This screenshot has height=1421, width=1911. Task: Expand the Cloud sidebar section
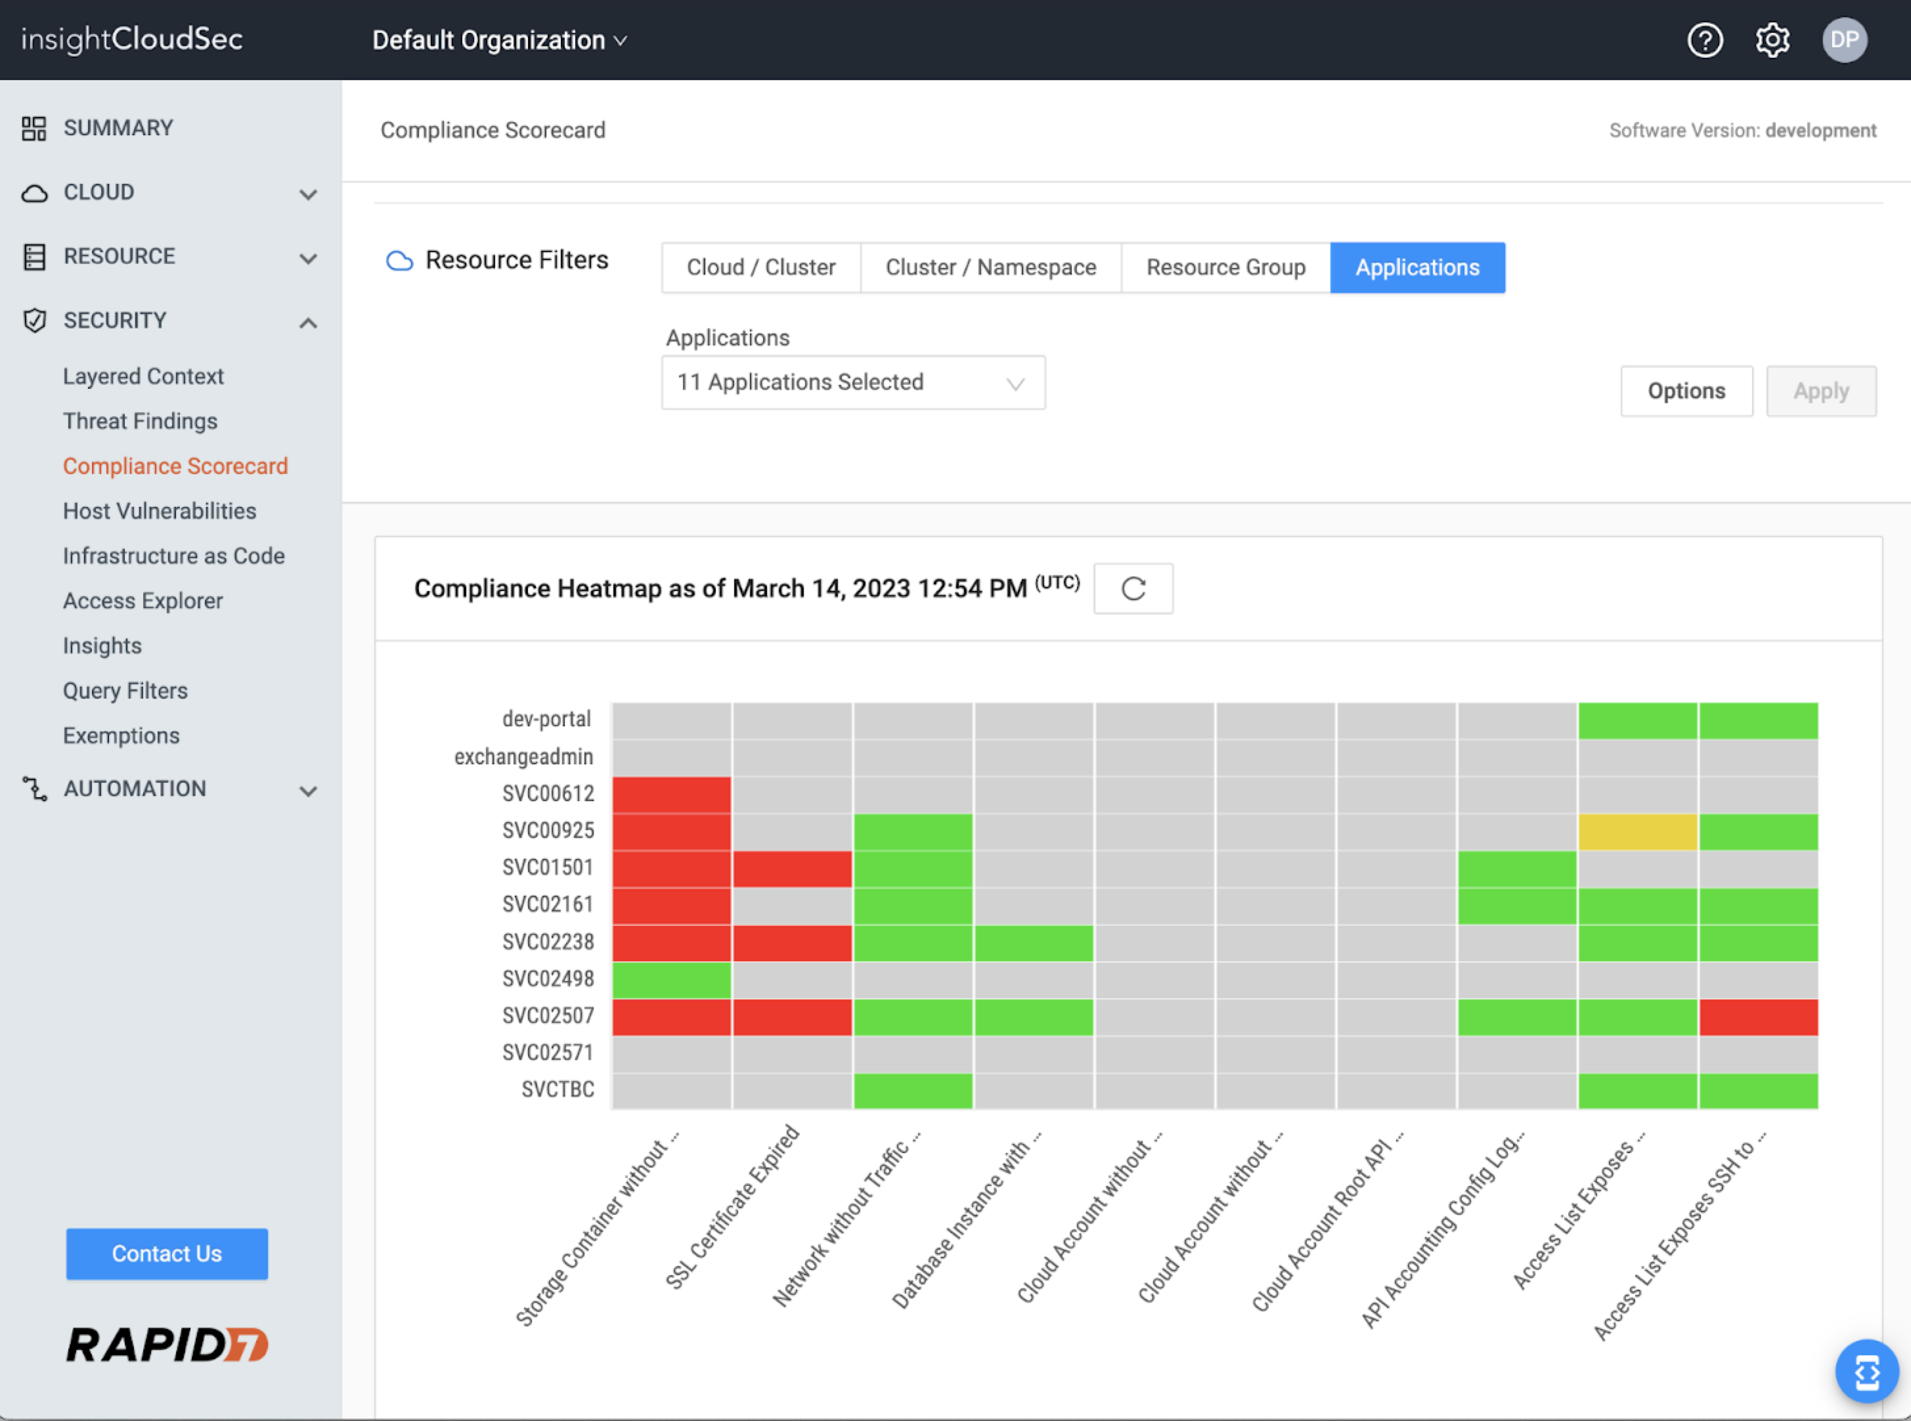click(x=308, y=194)
